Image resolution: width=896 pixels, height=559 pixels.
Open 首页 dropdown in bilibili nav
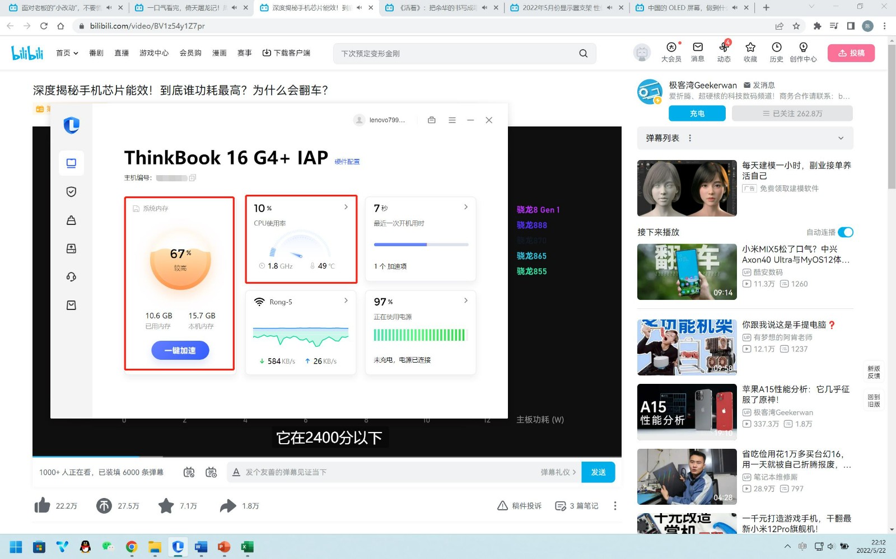(x=67, y=53)
